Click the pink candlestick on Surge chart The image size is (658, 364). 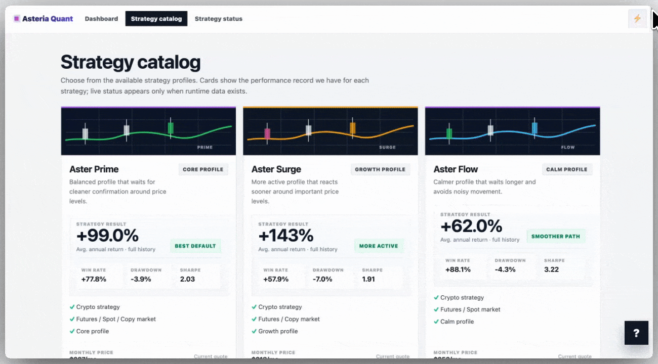click(x=267, y=133)
